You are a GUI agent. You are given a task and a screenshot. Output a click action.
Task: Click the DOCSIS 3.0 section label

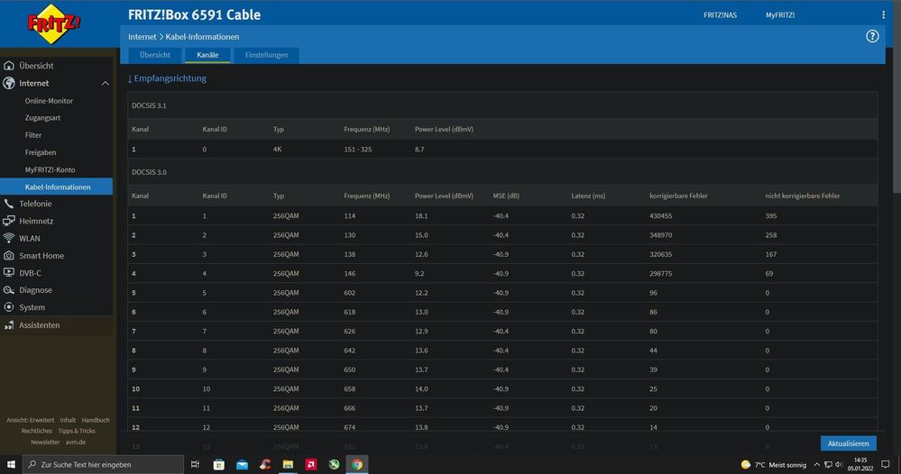point(149,172)
